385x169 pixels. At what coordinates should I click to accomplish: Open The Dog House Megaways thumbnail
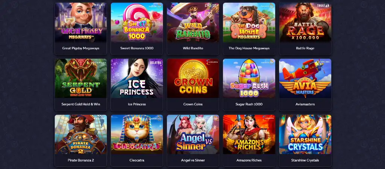[249, 22]
